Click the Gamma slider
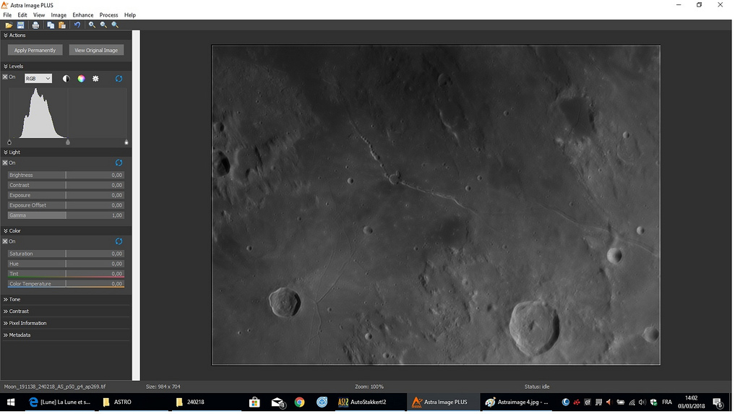Screen dimensions: 740x414 pos(66,215)
